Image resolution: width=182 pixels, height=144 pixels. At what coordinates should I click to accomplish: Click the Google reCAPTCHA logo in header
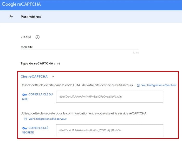21,4
